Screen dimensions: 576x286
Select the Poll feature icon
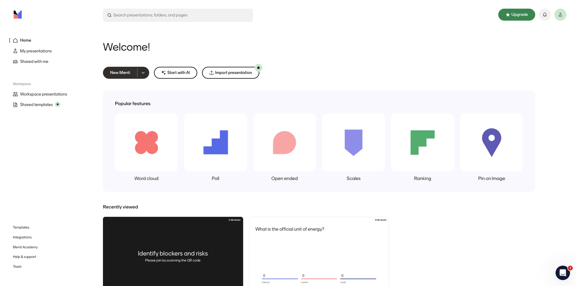[x=216, y=143]
